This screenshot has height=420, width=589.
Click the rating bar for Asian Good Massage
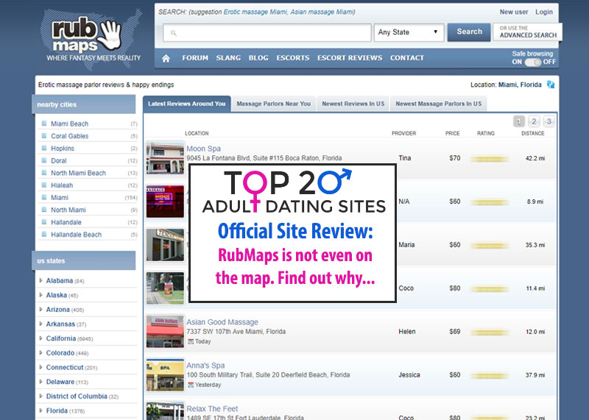(490, 332)
